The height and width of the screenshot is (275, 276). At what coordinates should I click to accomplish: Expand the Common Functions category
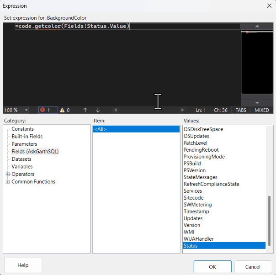tap(8, 182)
